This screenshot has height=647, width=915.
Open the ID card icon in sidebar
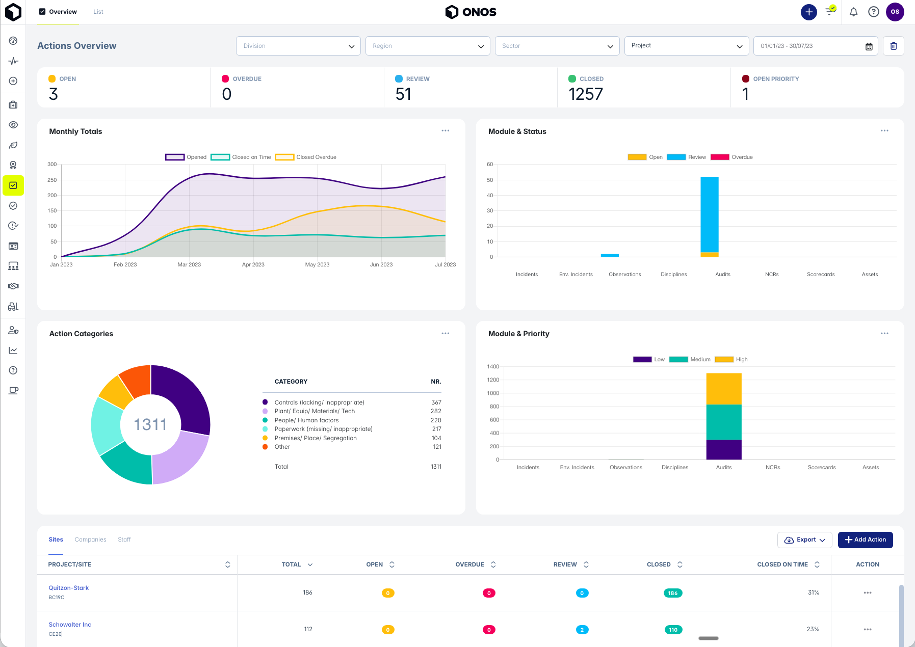[13, 246]
